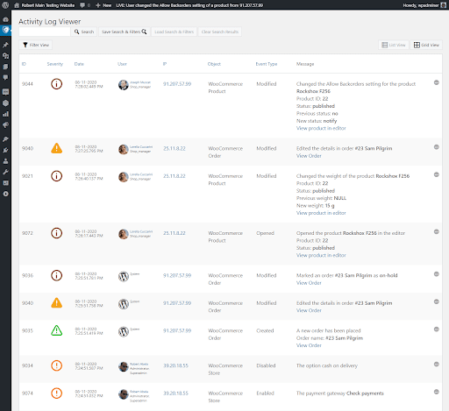Viewport: 449px width, 411px height.
Task: Open the + New dropdown in admin bar
Action: pyautogui.click(x=103, y=5)
